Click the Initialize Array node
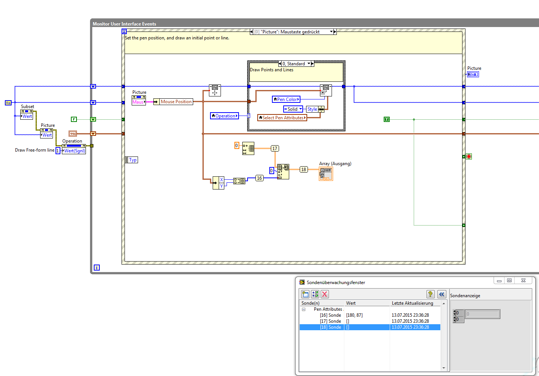Viewport: 539px width, 376px height. coord(248,148)
